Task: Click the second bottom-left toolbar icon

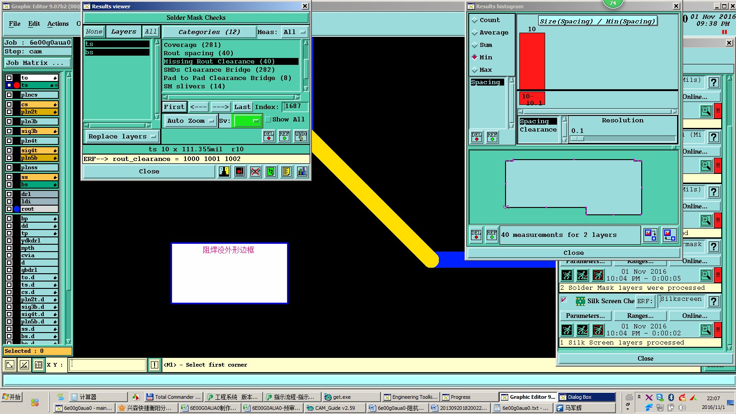Action: pyautogui.click(x=24, y=365)
